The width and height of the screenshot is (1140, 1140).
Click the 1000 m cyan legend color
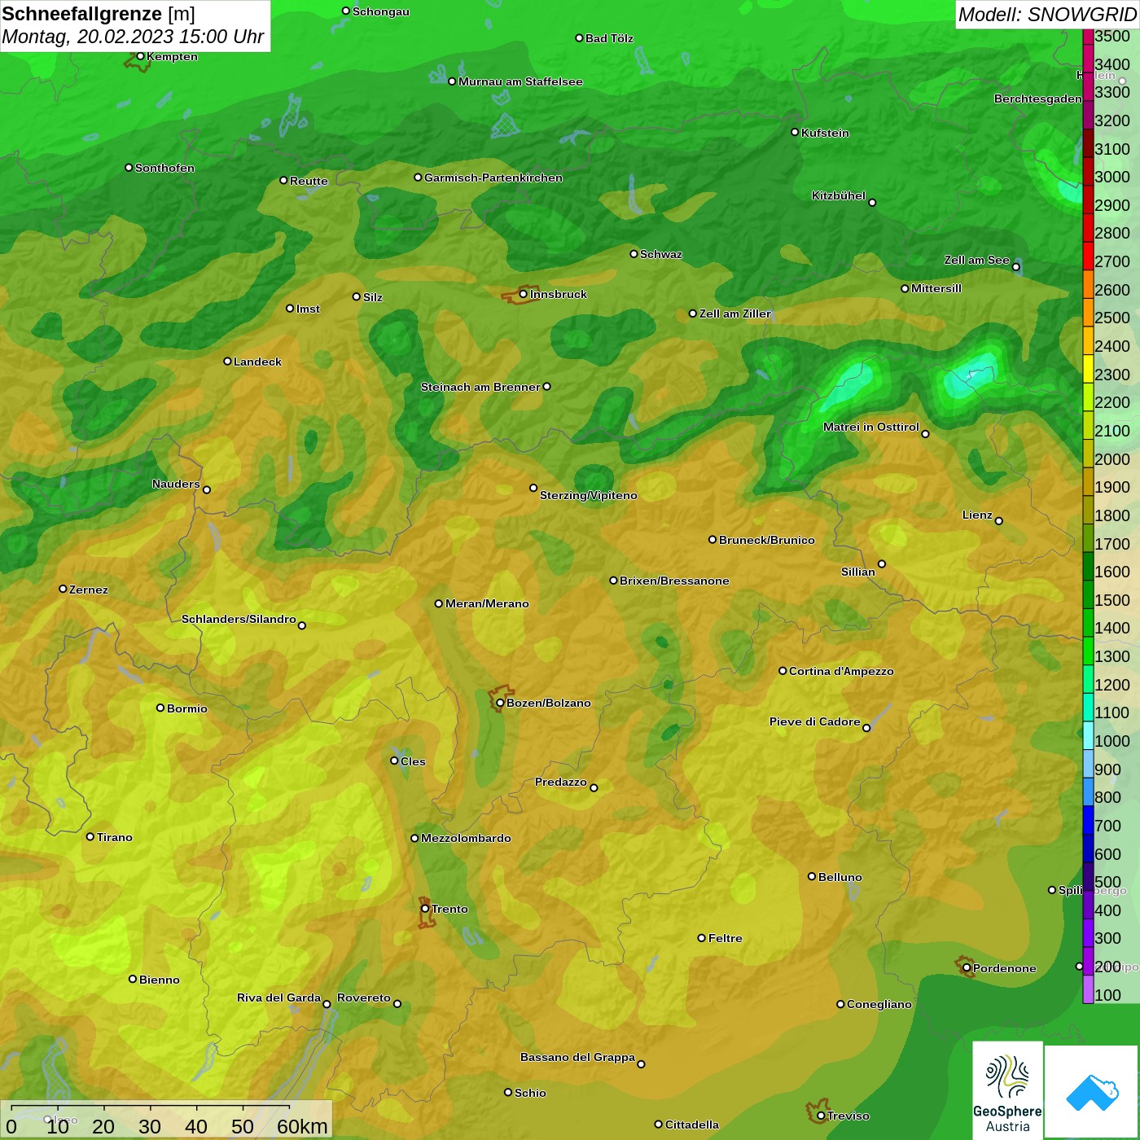point(1088,735)
